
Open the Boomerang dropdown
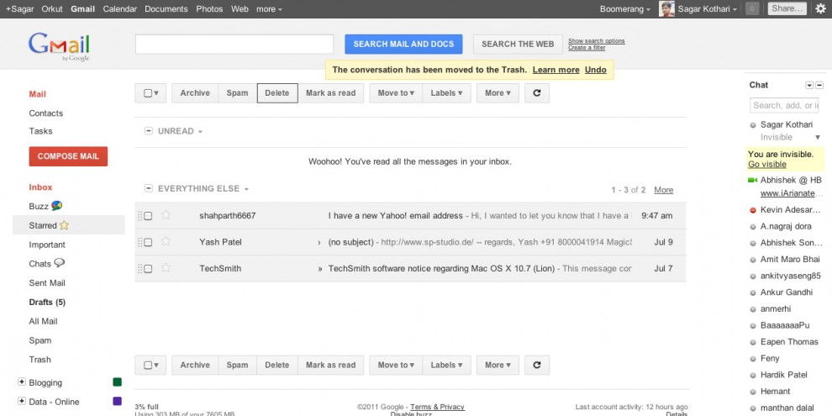[x=625, y=9]
